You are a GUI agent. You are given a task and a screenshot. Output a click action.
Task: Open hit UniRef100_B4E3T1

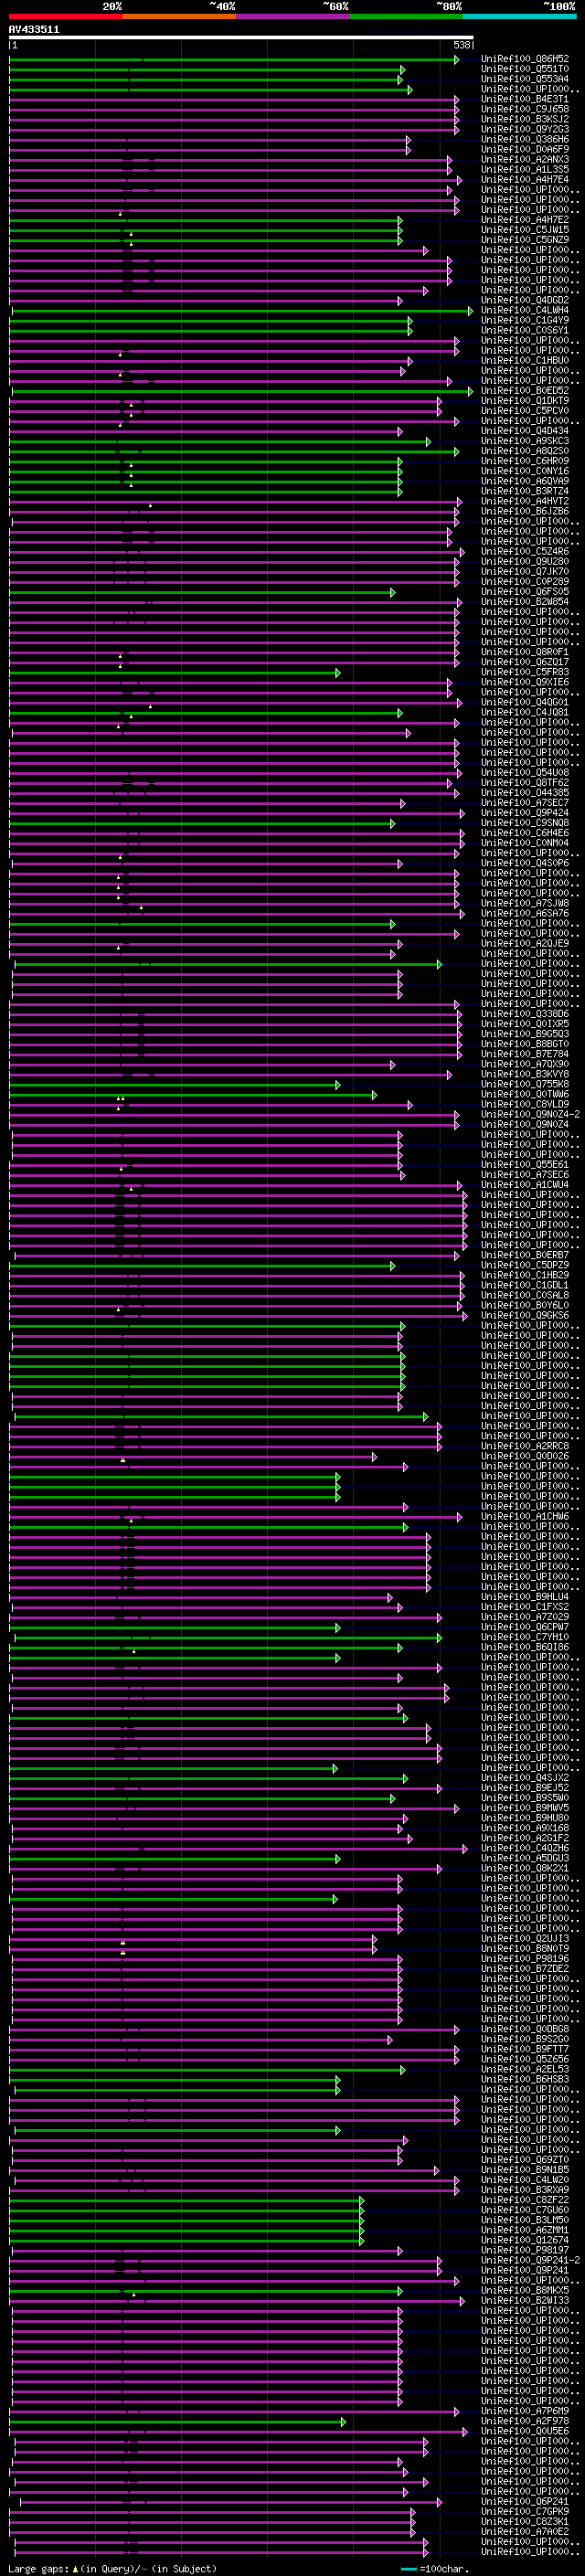525,99
